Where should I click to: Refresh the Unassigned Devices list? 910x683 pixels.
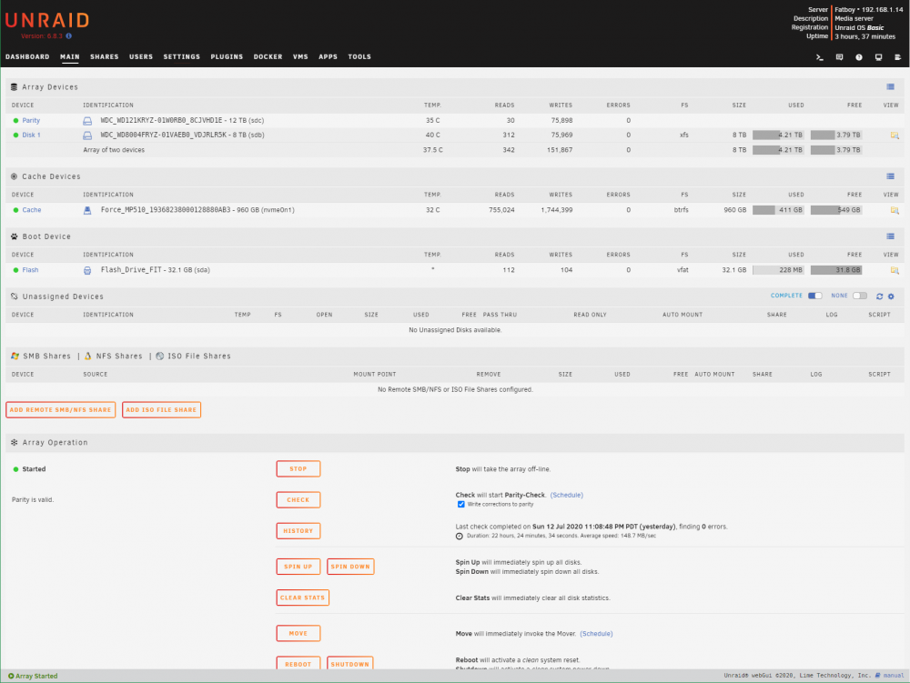879,296
